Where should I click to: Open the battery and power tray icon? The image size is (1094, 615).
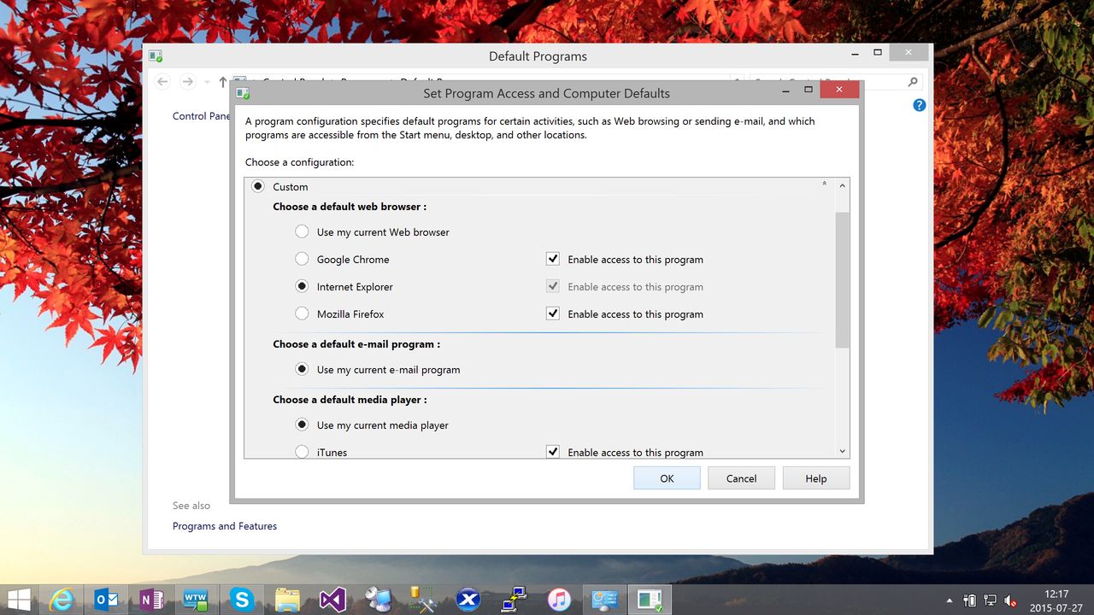[970, 600]
